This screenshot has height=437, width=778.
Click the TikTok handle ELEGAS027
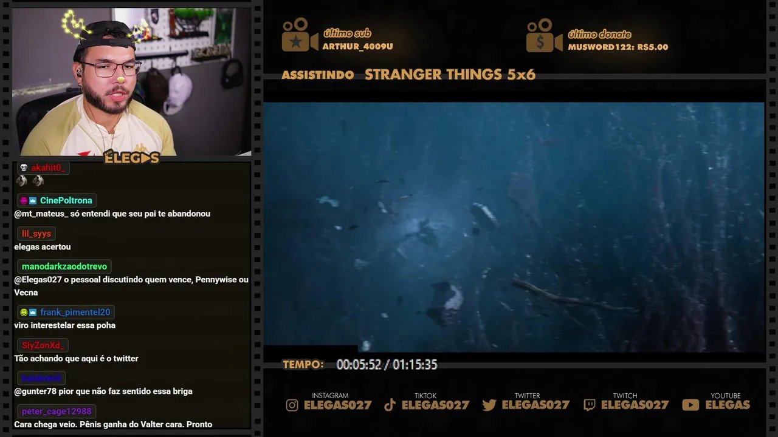coord(435,405)
